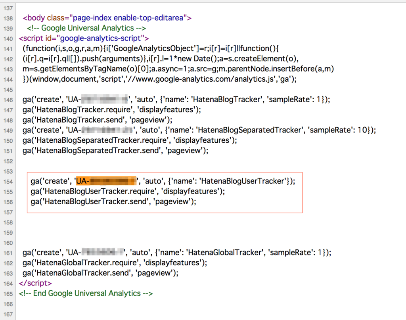The width and height of the screenshot is (406, 320).
Task: Click 'HatenaGlobalTracker.send' pageview line
Action: 100,273
